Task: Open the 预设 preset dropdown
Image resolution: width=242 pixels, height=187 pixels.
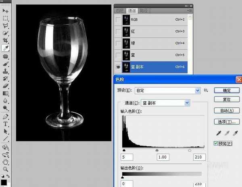Action: coord(198,90)
